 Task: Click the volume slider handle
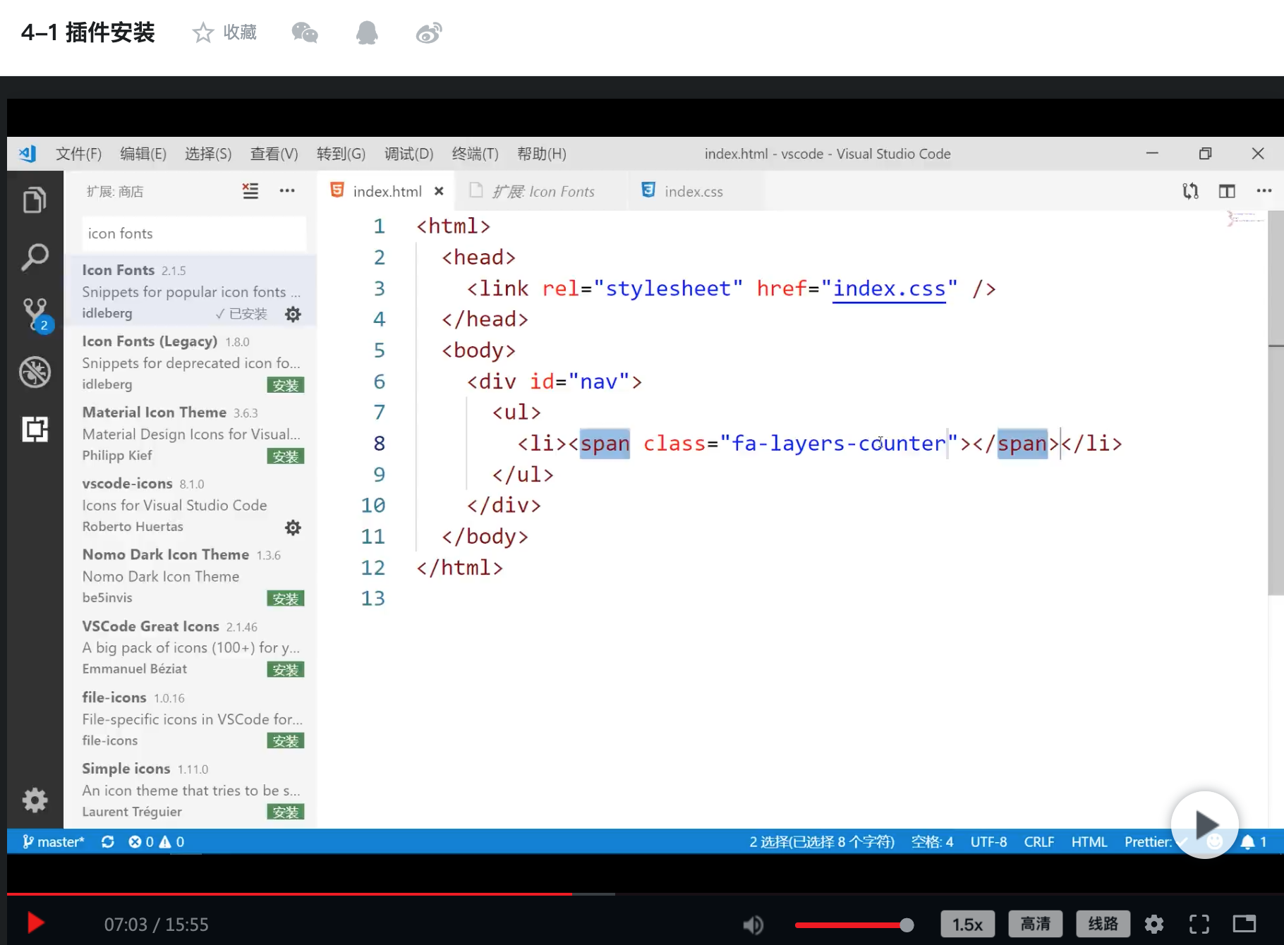(x=907, y=925)
